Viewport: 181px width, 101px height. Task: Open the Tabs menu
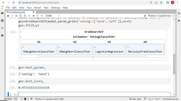click(46, 8)
